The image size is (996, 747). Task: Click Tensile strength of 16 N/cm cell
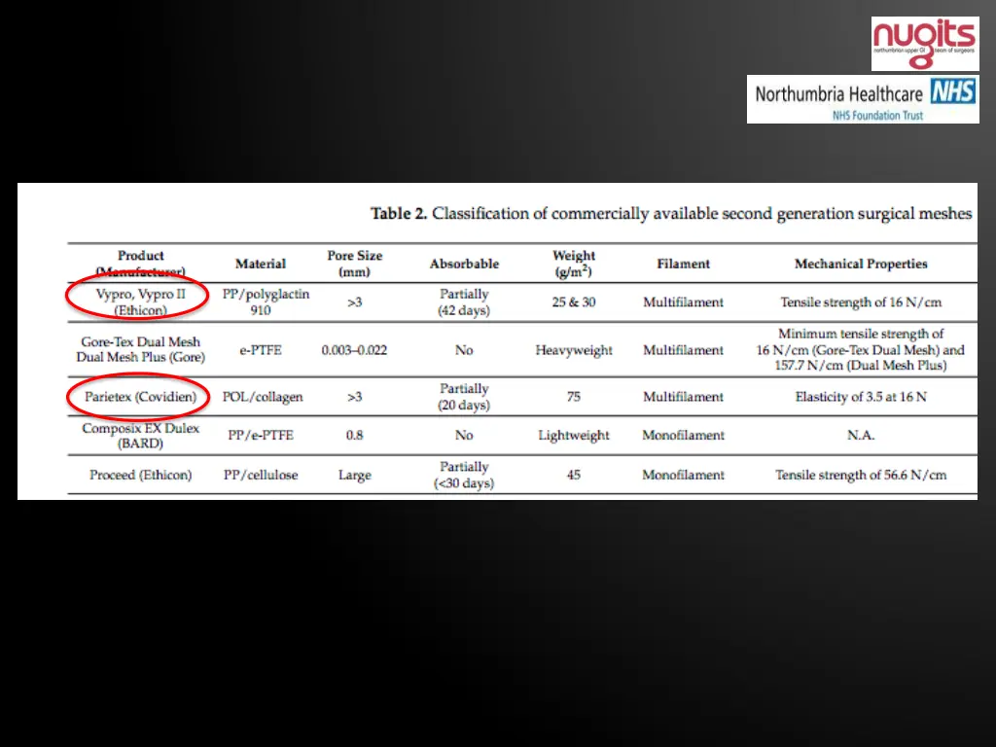tap(861, 302)
